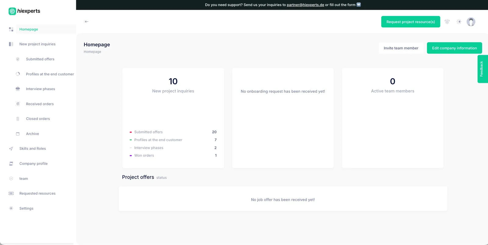The image size is (488, 245).
Task: Click the Closed orders document icon
Action: pyautogui.click(x=18, y=119)
